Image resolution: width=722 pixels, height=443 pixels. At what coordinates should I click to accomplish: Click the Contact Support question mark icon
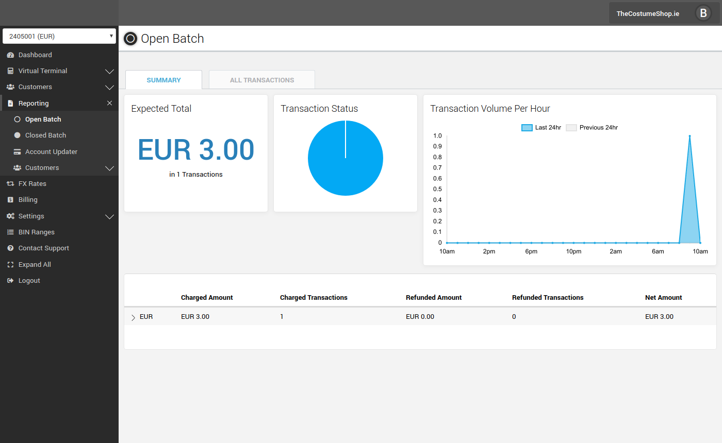(10, 248)
